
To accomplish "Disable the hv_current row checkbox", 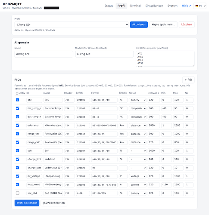I will click(x=18, y=184).
